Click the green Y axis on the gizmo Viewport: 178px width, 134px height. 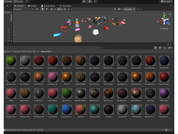164,16
